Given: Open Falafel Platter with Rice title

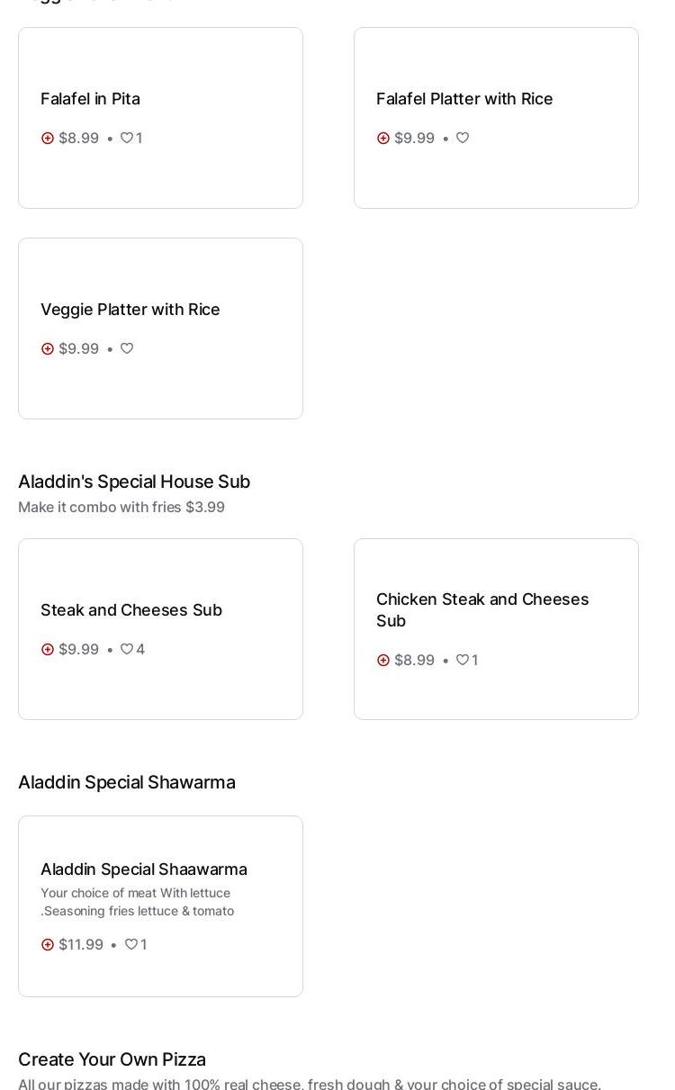Looking at the screenshot, I should pyautogui.click(x=464, y=99).
